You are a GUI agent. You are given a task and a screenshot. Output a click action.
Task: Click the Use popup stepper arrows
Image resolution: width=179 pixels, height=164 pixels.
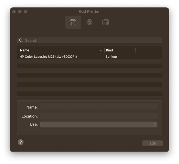154,124
